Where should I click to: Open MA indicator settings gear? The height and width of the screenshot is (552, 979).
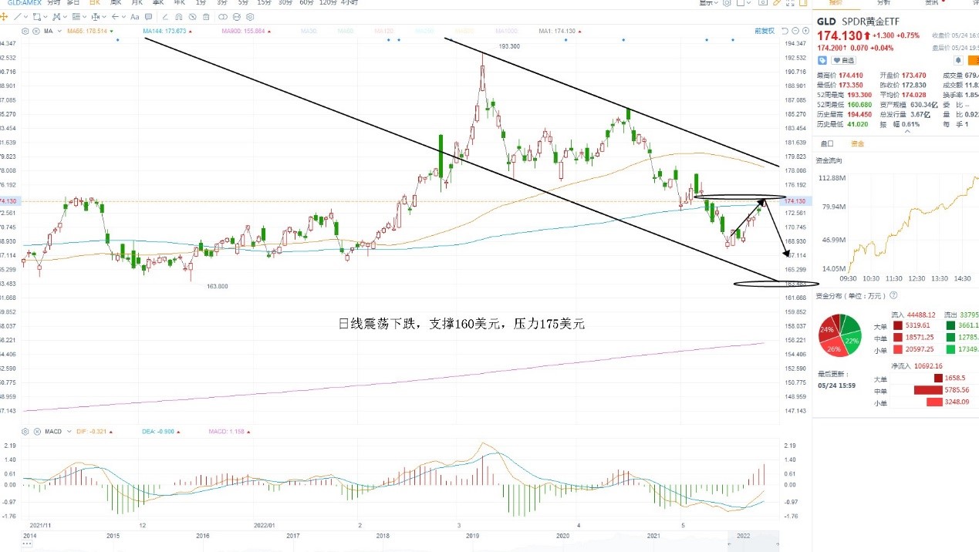(25, 31)
